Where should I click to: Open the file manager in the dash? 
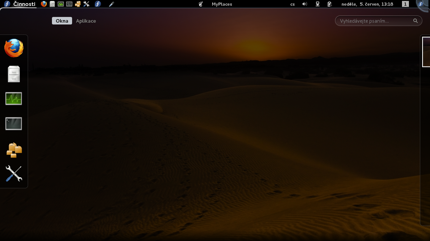[14, 74]
